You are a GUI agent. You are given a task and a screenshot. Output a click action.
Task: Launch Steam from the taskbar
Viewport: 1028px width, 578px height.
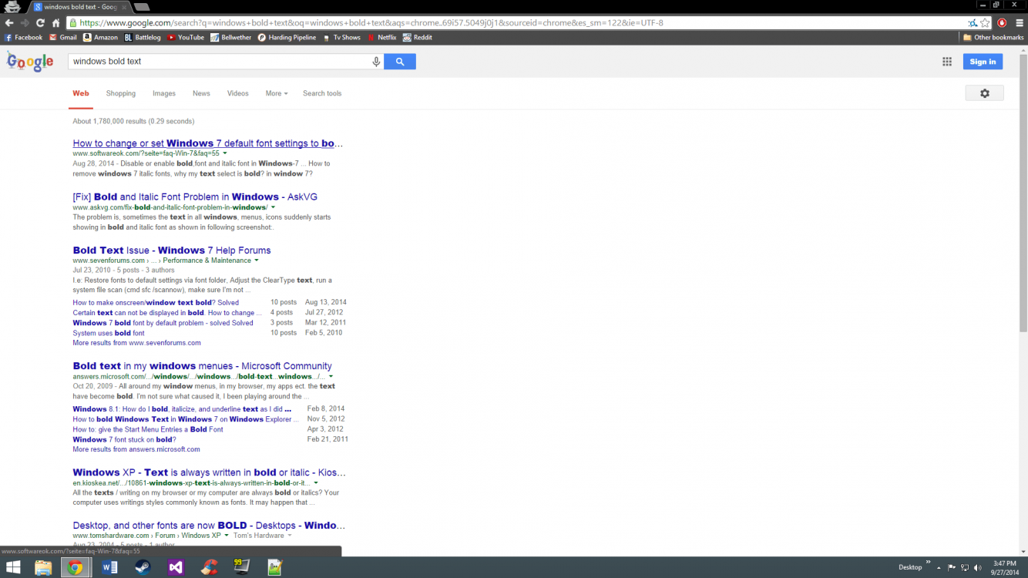[x=143, y=568]
